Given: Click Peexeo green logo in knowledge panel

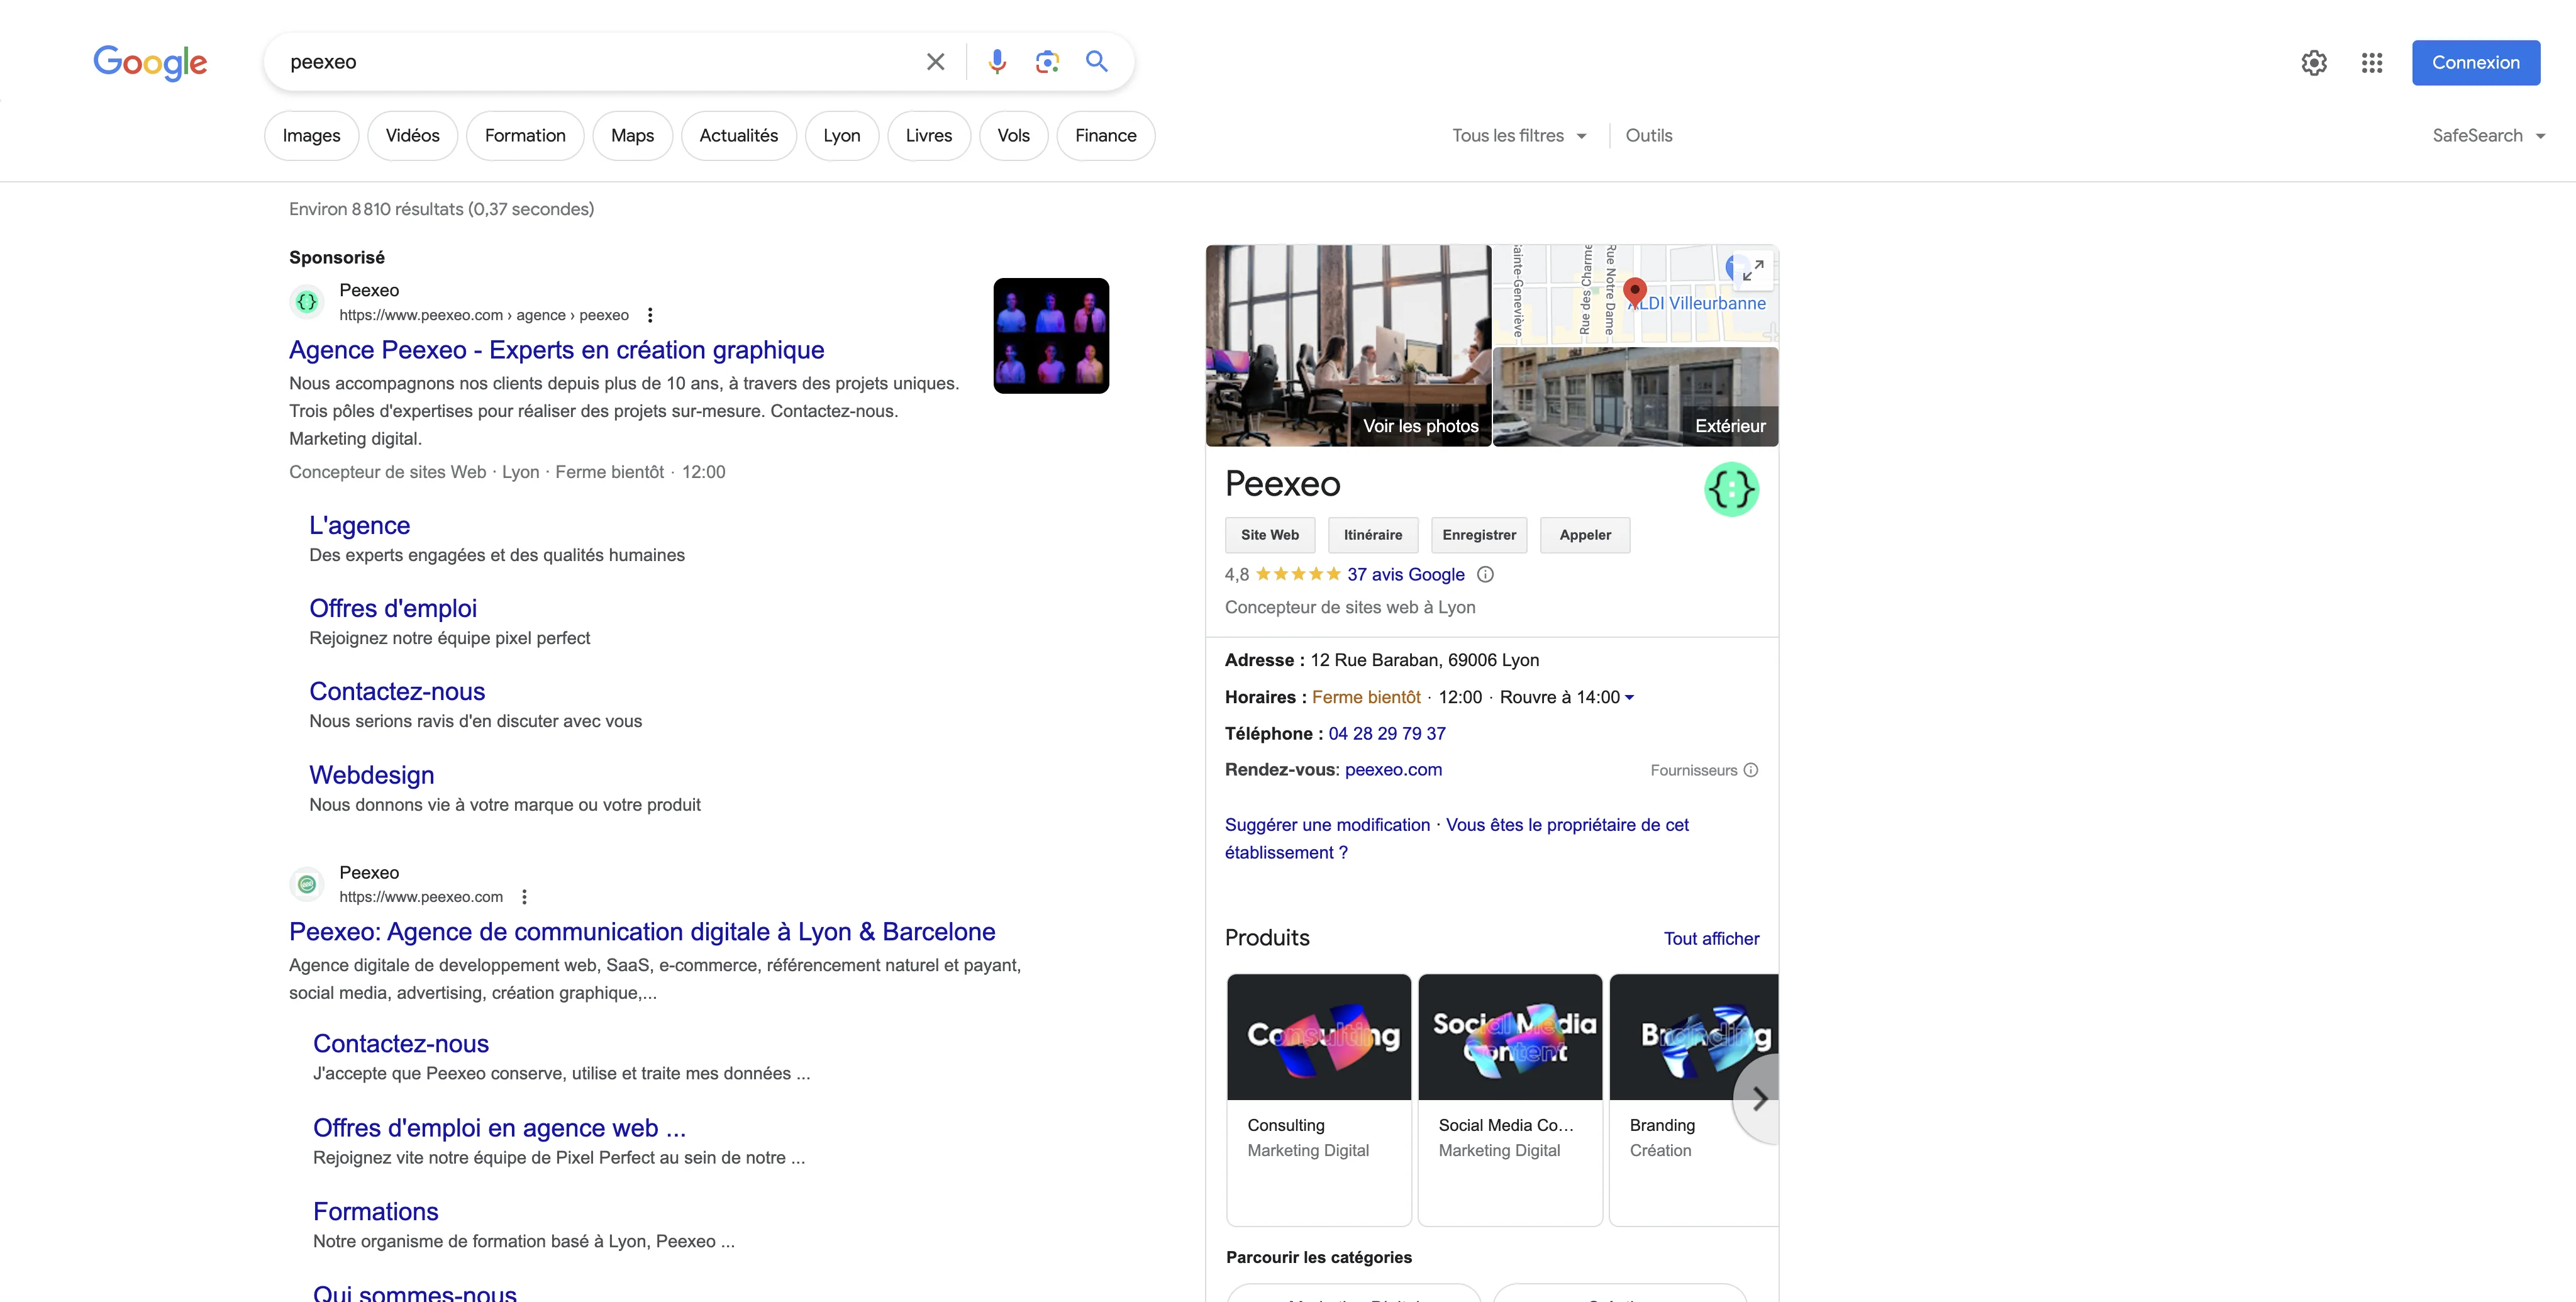Looking at the screenshot, I should pyautogui.click(x=1732, y=489).
